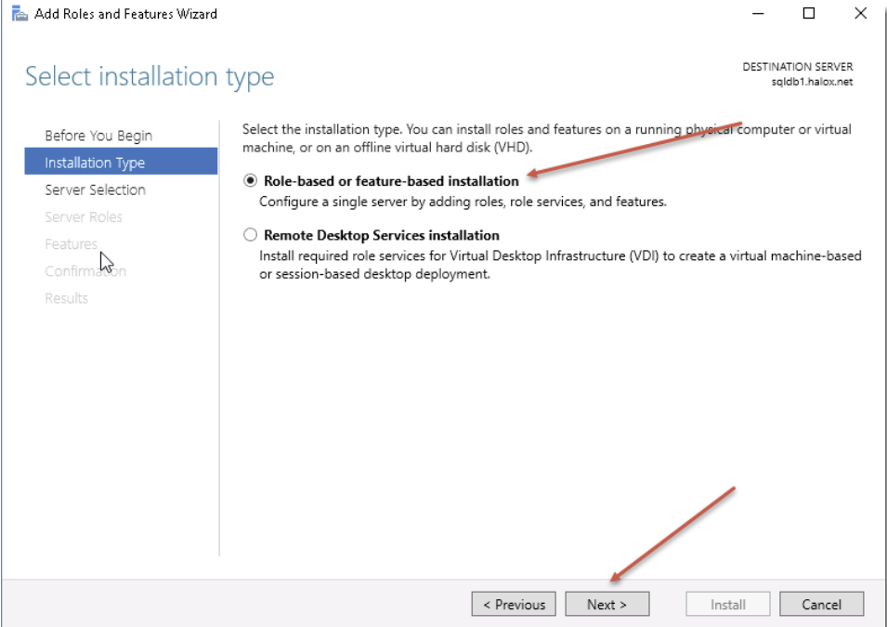Click the 'Configure a single server' description
The image size is (887, 627).
tap(463, 202)
